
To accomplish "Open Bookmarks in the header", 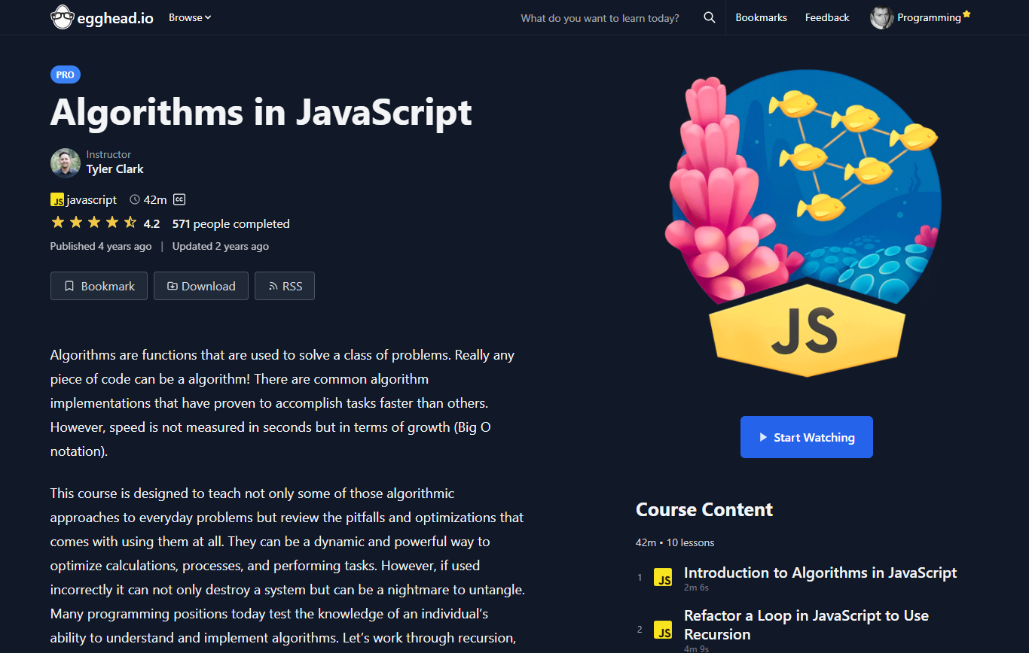I will coord(761,17).
